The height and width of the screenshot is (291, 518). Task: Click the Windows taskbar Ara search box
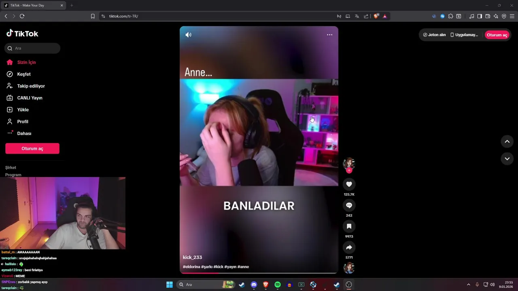[206, 285]
